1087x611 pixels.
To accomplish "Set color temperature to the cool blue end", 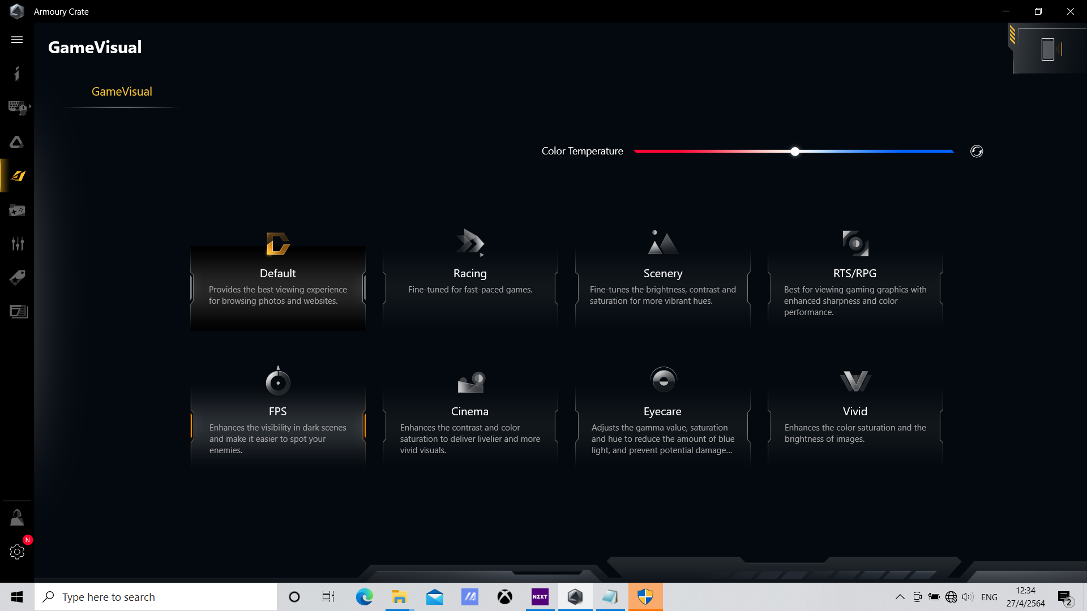I will (952, 152).
